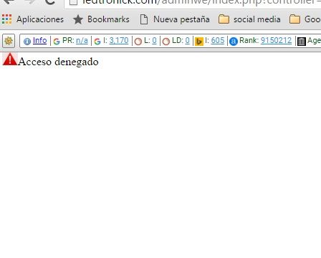Click the Archive Age icon
The image size is (321, 258).
pyautogui.click(x=302, y=42)
